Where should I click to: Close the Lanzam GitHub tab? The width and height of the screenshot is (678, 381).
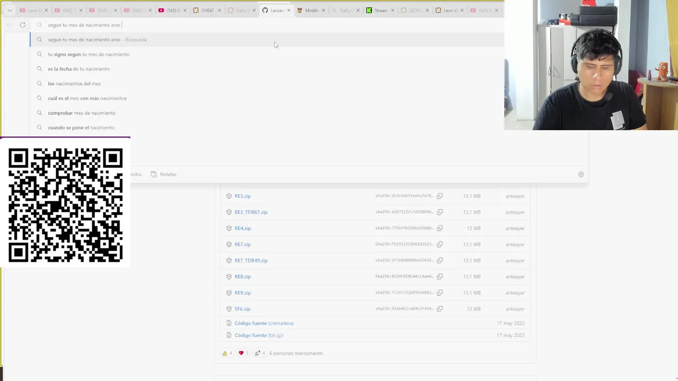click(x=289, y=10)
